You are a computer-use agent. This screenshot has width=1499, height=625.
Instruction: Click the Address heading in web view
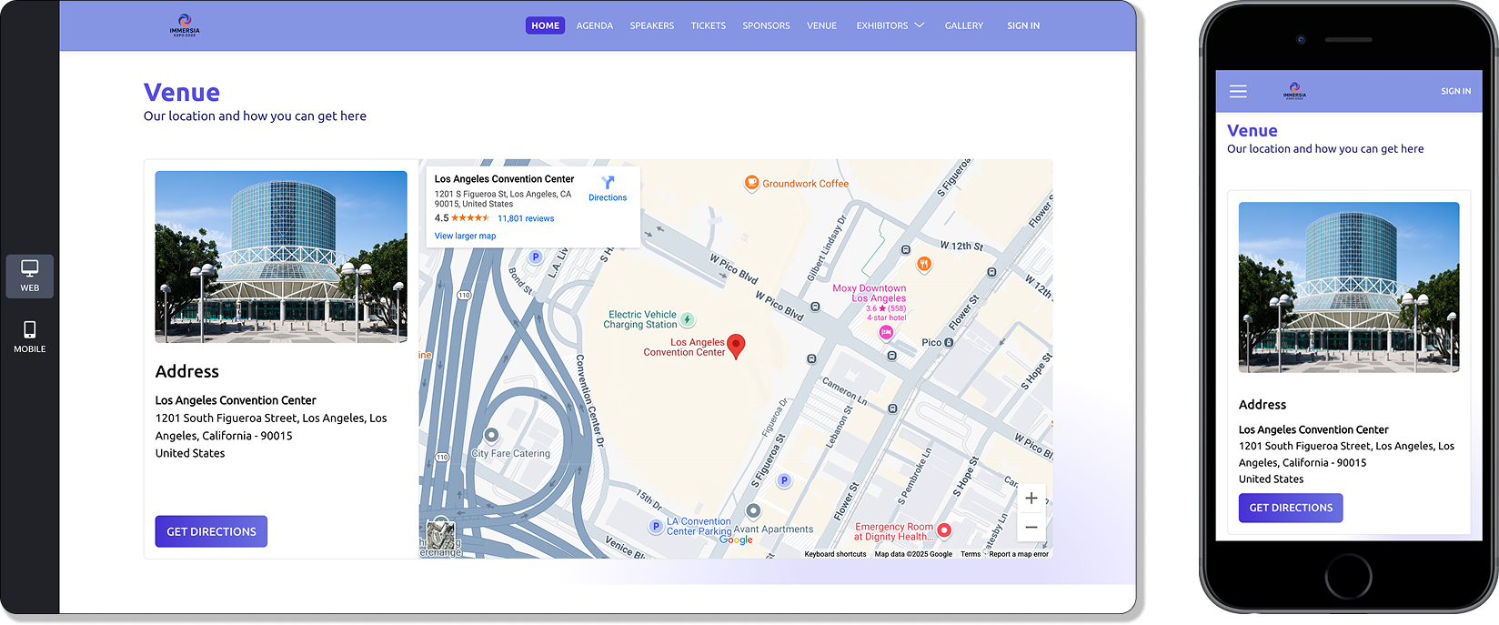coord(187,371)
